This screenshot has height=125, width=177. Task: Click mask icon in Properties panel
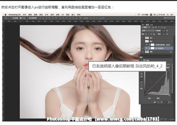click(144, 60)
